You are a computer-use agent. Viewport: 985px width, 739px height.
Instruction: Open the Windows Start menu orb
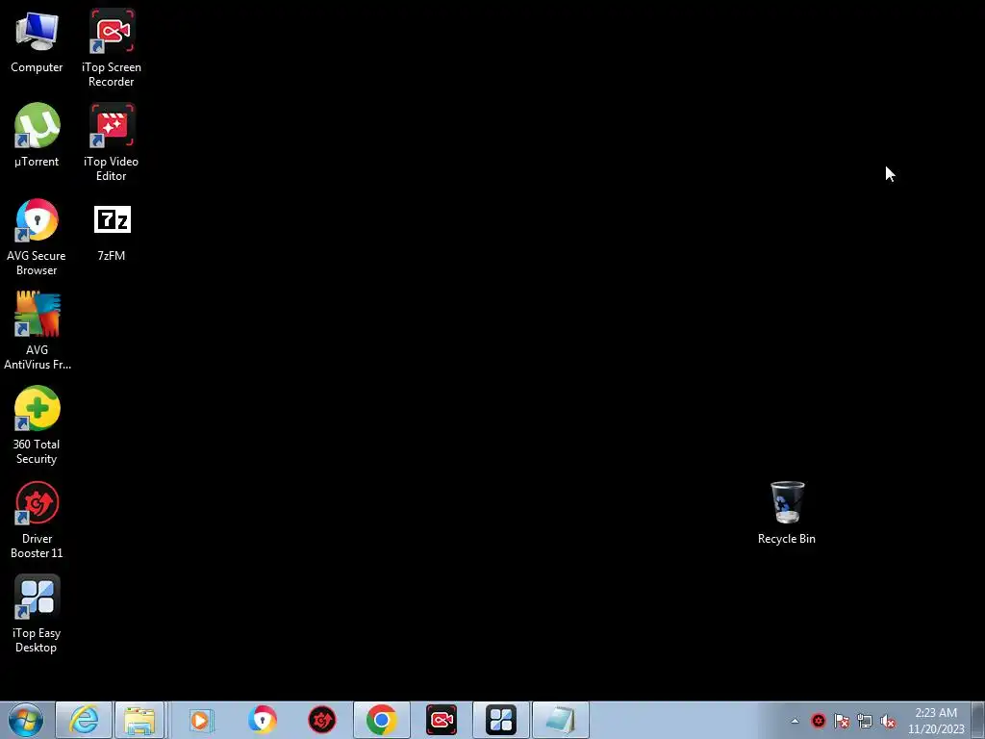(x=26, y=720)
